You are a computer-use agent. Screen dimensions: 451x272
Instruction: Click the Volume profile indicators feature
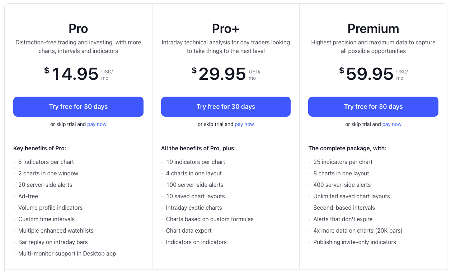(50, 208)
